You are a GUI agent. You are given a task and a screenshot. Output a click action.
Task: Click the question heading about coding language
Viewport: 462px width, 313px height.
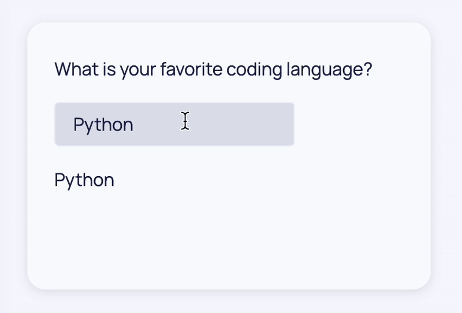coord(213,70)
